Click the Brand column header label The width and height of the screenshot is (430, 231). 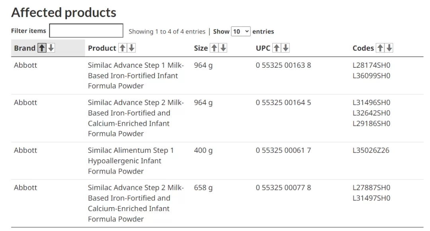point(25,48)
